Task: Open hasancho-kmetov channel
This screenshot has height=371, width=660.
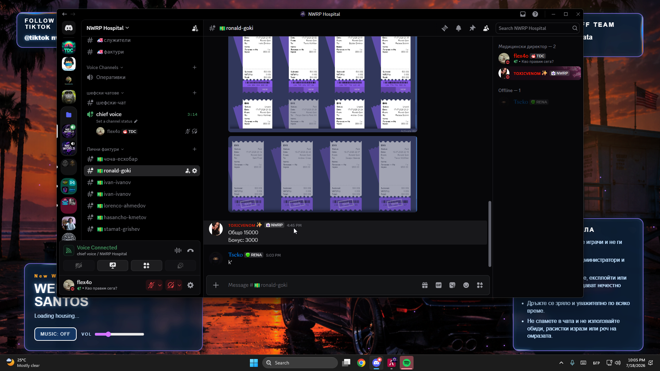Action: pos(142,217)
